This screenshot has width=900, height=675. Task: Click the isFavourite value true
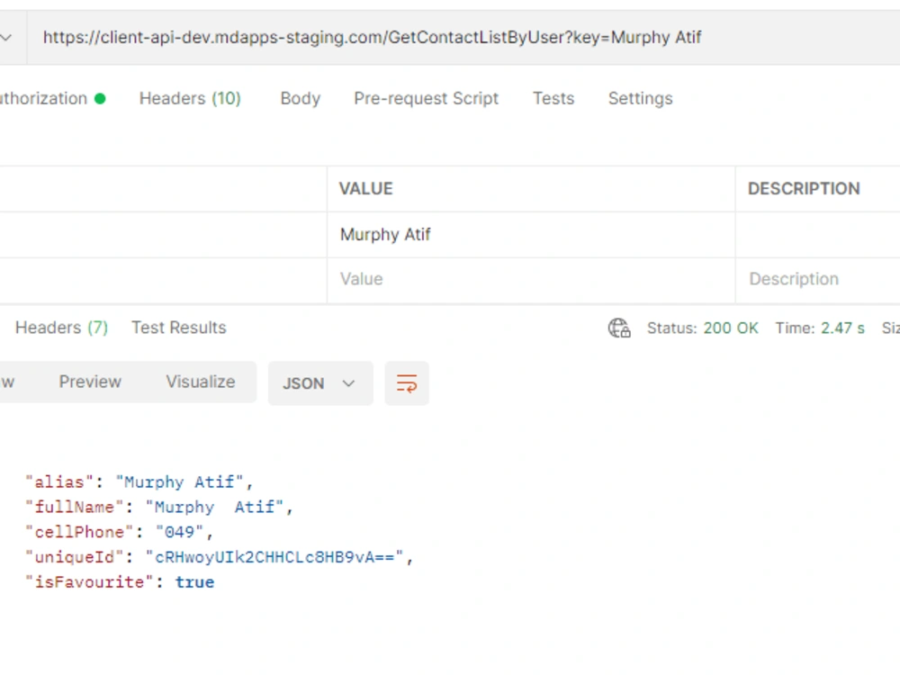point(194,582)
